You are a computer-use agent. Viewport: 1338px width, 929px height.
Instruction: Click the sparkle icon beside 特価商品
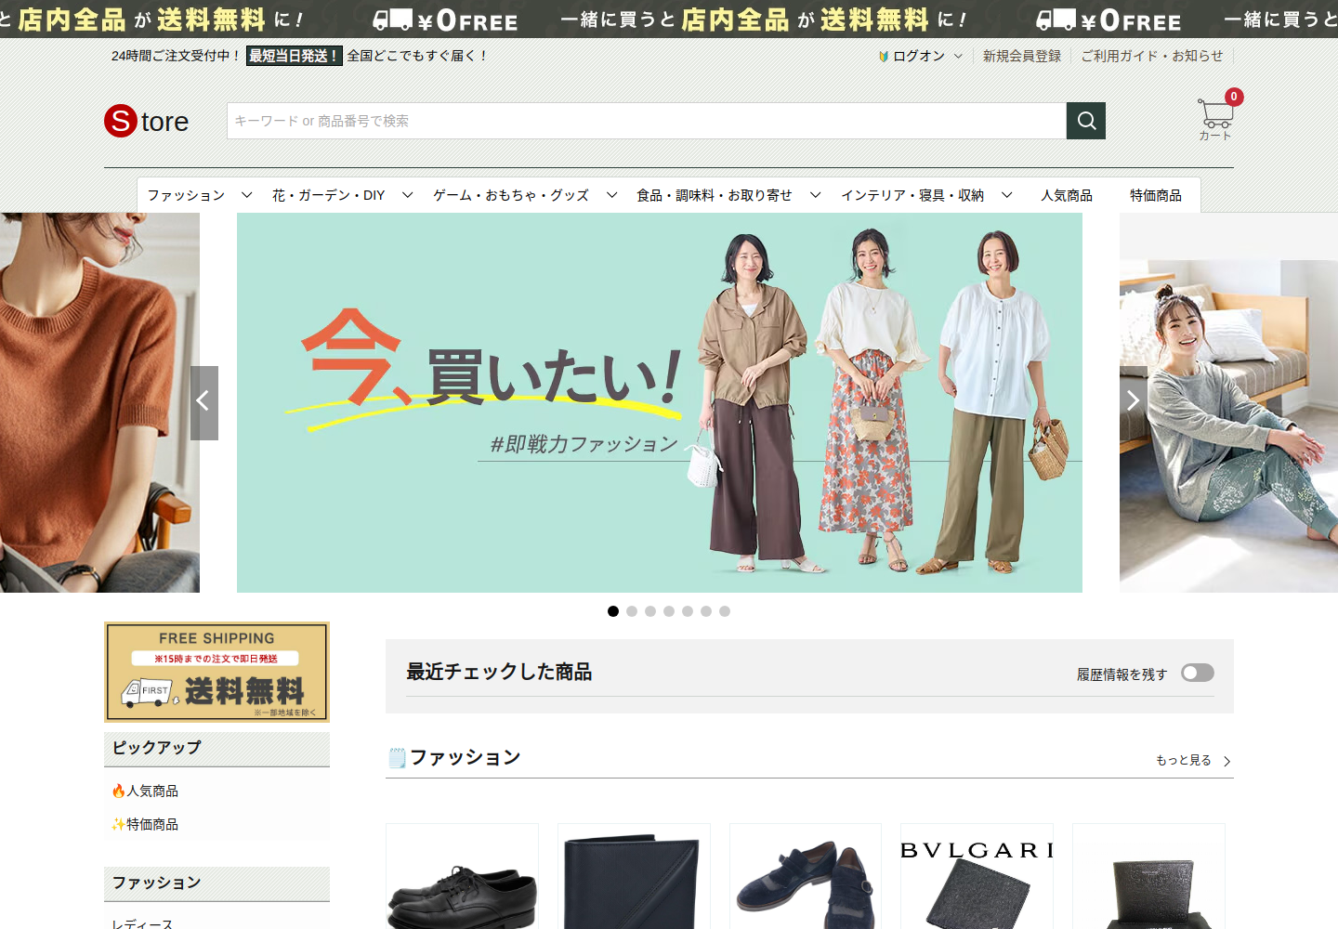pos(118,825)
